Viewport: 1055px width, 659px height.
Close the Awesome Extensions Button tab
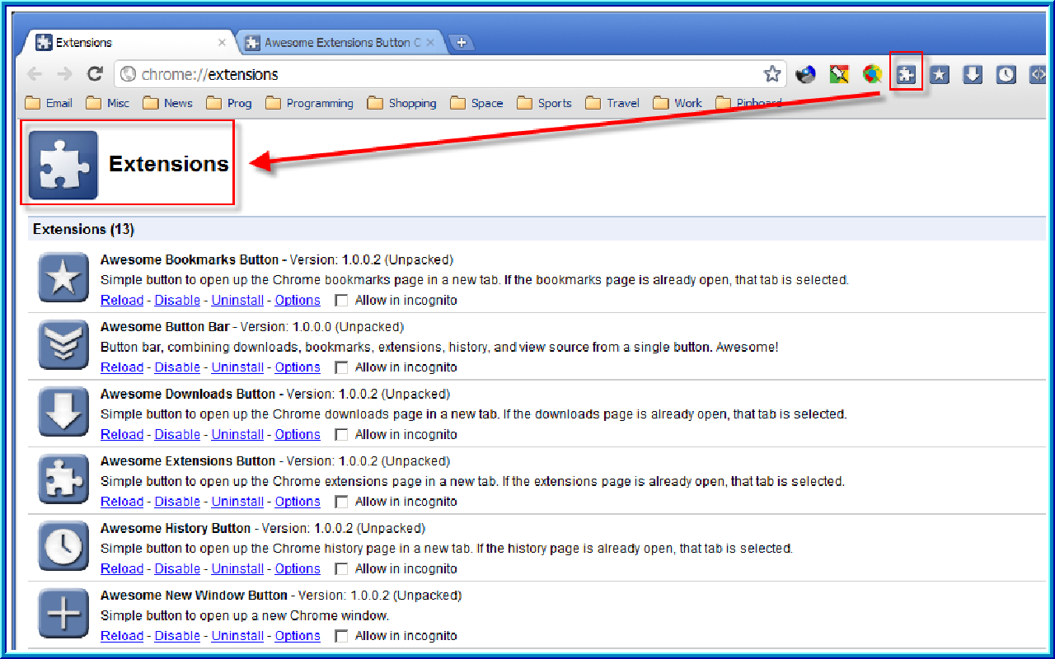click(430, 43)
